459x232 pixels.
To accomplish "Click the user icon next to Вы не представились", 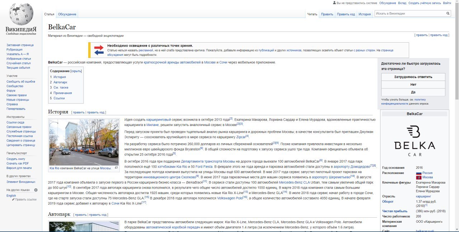I will point(335,3).
